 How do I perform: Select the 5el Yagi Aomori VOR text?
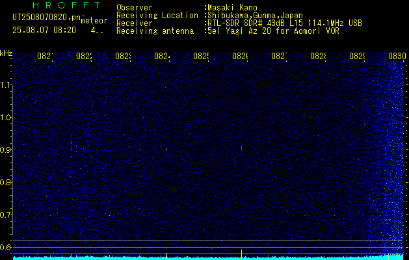(273, 31)
